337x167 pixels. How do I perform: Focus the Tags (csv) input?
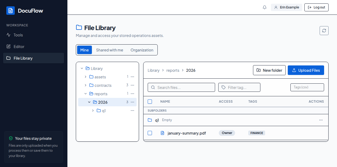tap(307, 87)
